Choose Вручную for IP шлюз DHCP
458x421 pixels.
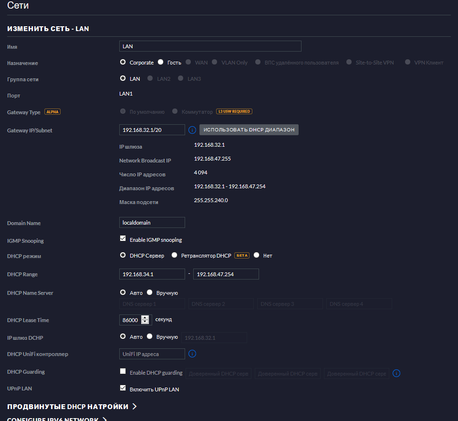(x=150, y=336)
